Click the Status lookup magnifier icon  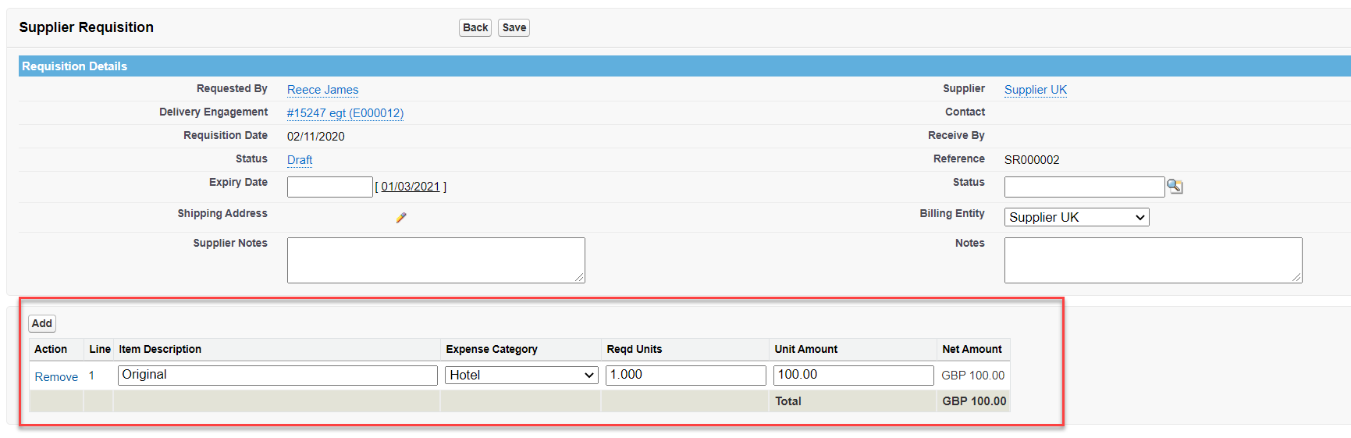[x=1175, y=187]
